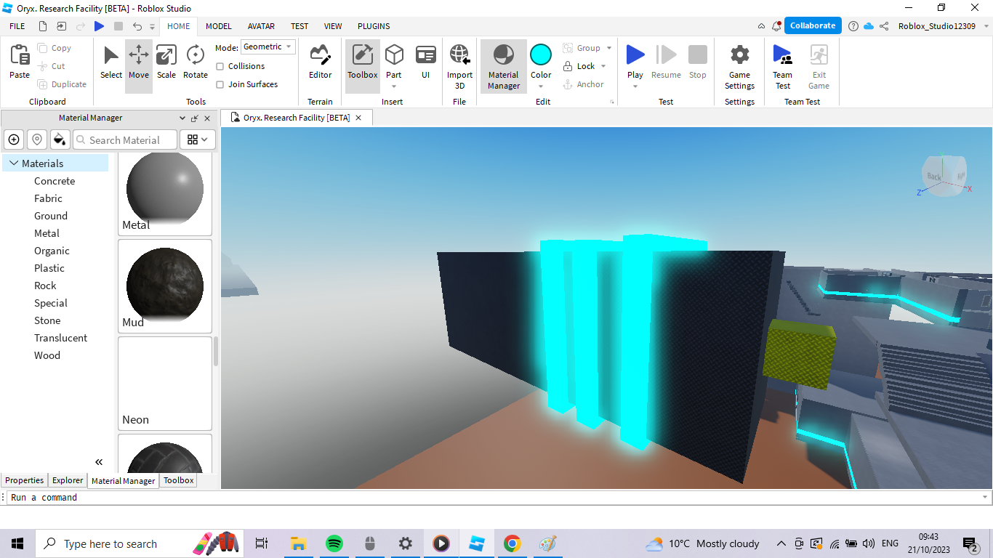The width and height of the screenshot is (993, 558).
Task: Open Material Manager panel options chevron
Action: pyautogui.click(x=182, y=118)
